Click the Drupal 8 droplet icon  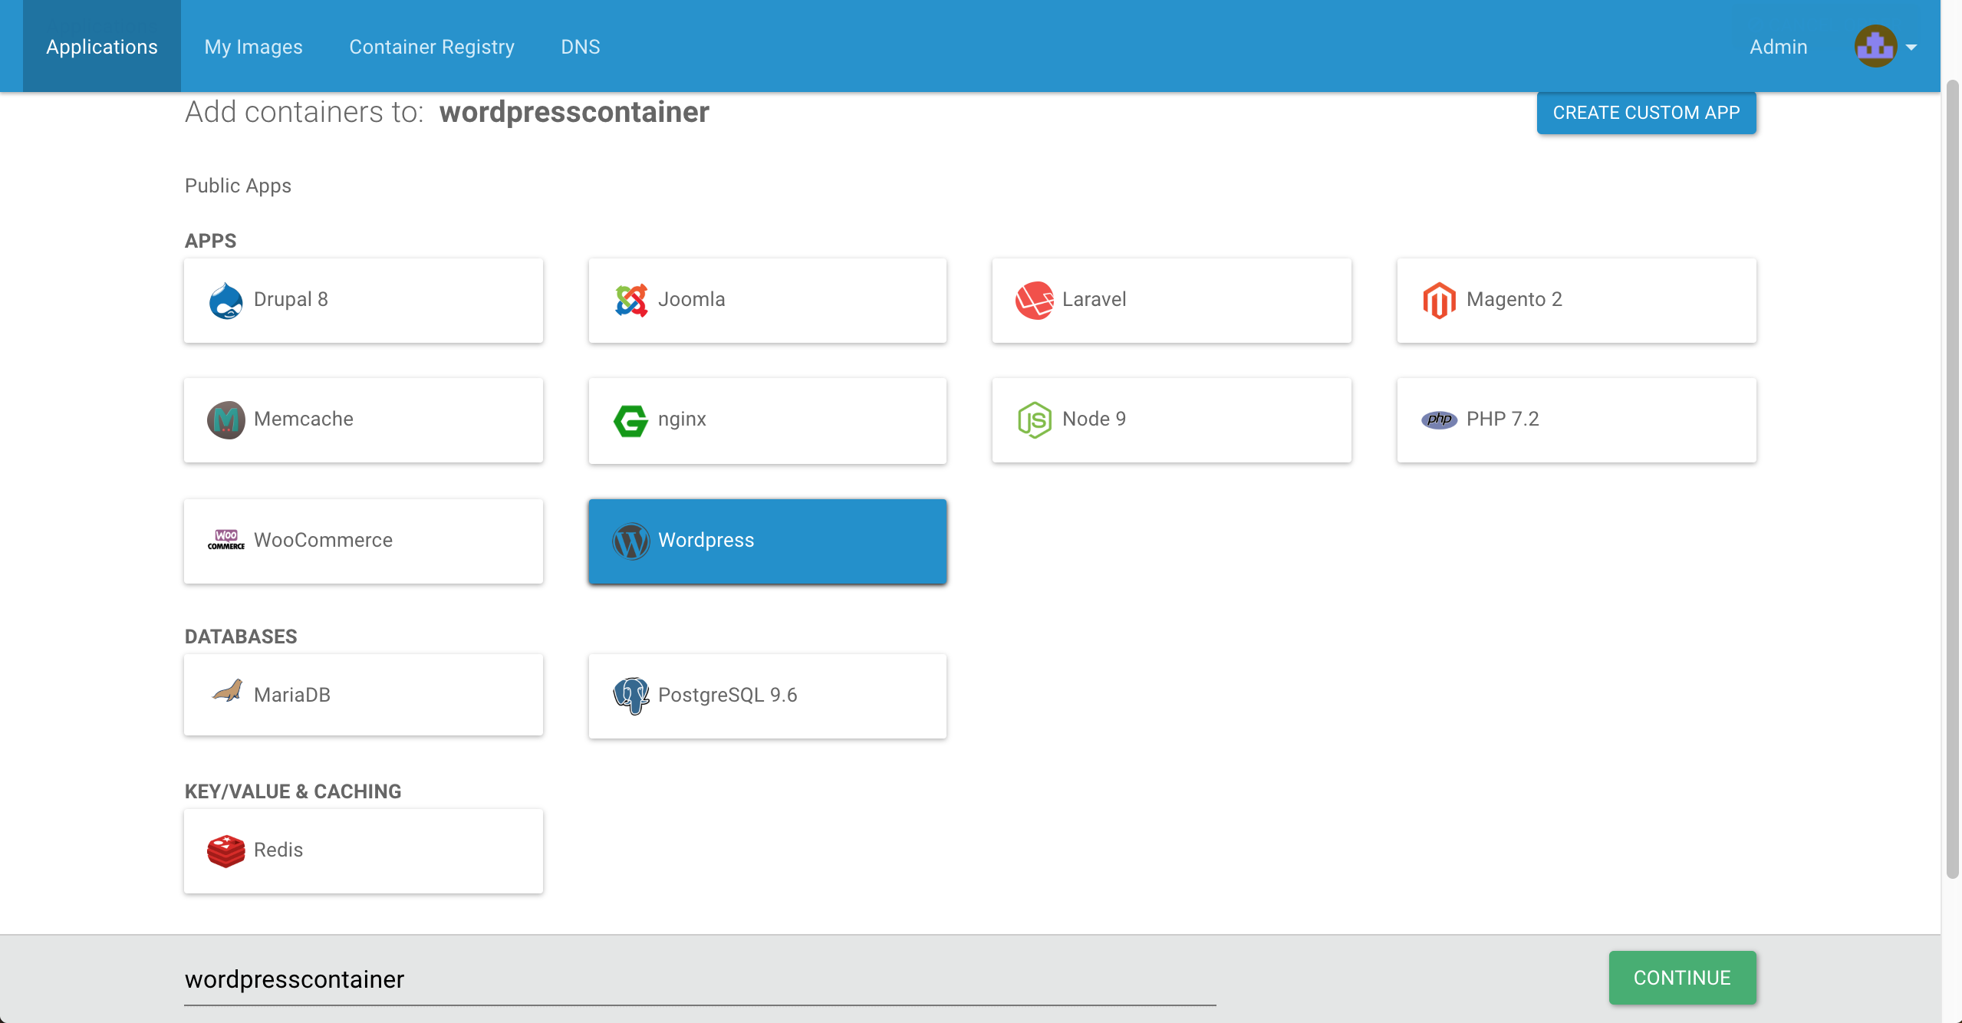click(225, 301)
